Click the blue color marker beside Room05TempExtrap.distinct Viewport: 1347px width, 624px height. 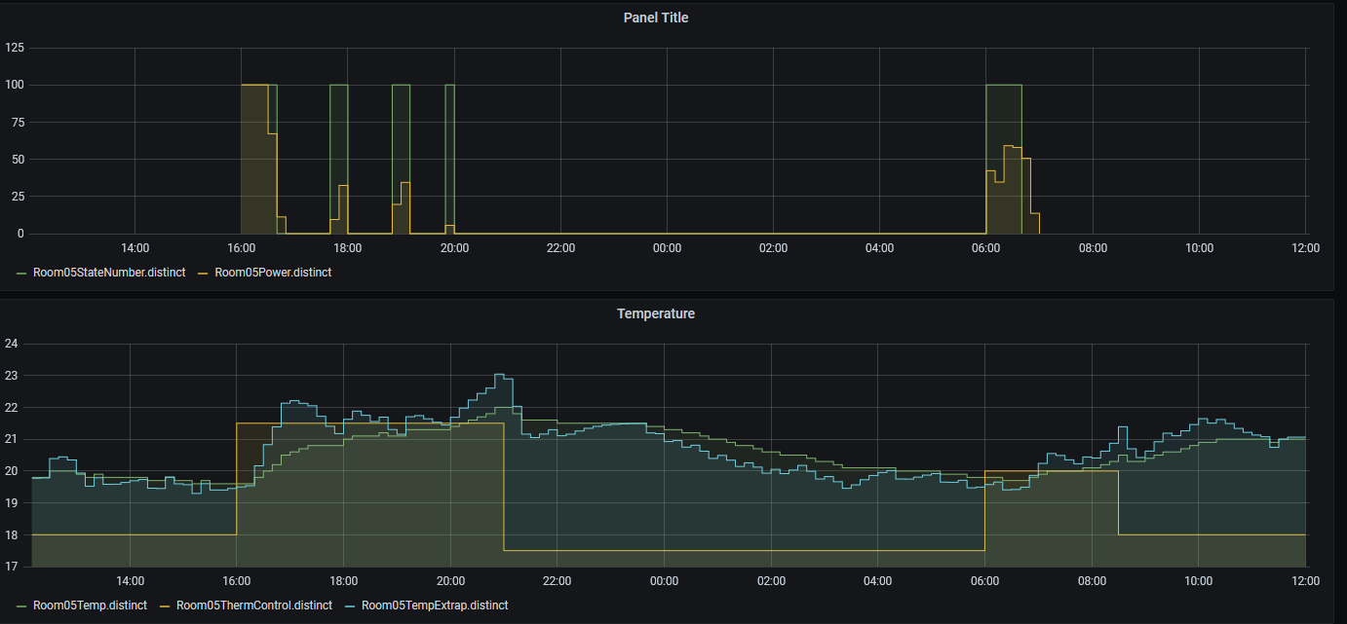pos(350,606)
